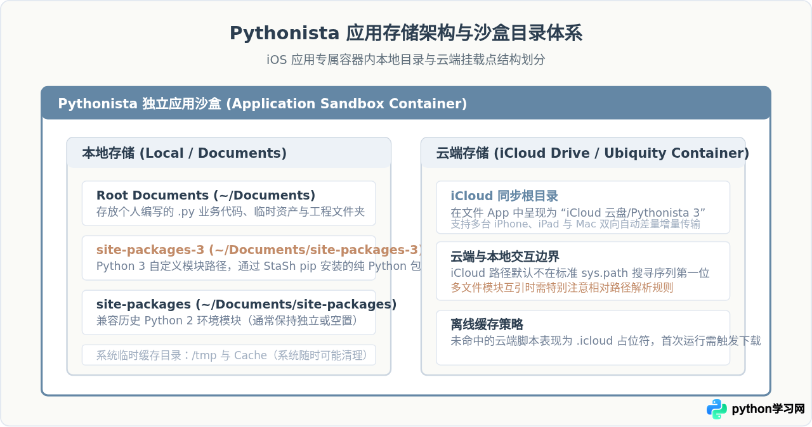Click 'iCloud 路径默认不在标准 sys.path 搜寻序列第一位'
Image resolution: width=812 pixels, height=427 pixels.
[580, 273]
